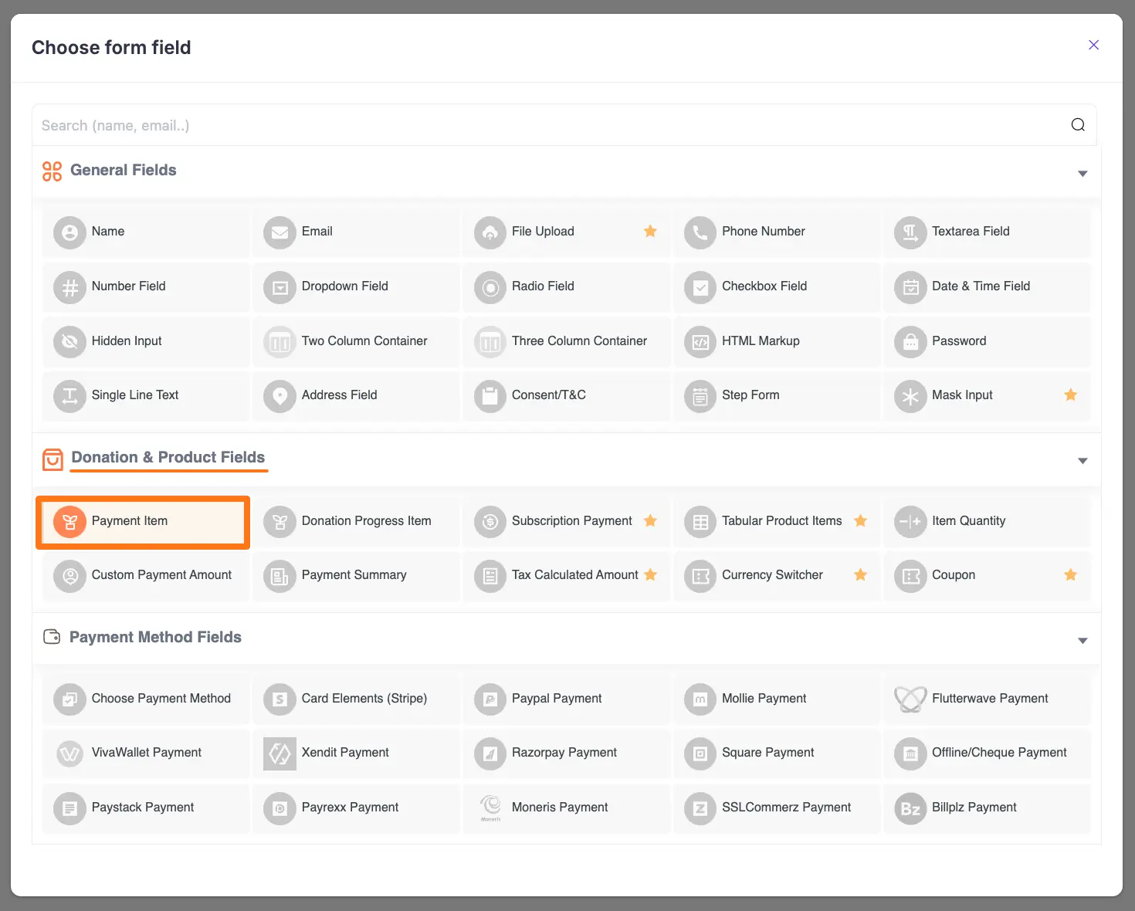The height and width of the screenshot is (911, 1135).
Task: Click the search magnifier icon
Action: 1078,124
